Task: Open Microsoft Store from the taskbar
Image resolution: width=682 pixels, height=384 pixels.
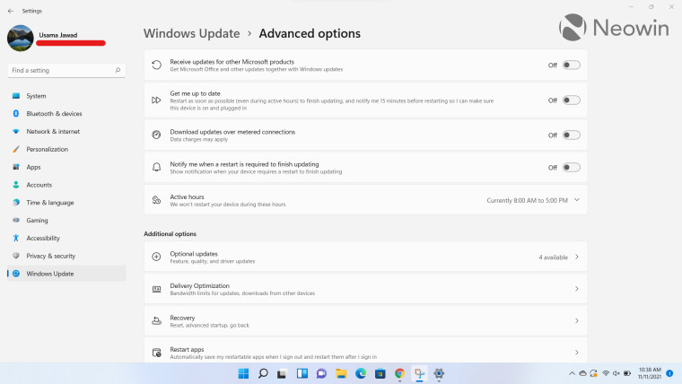Action: [x=380, y=373]
